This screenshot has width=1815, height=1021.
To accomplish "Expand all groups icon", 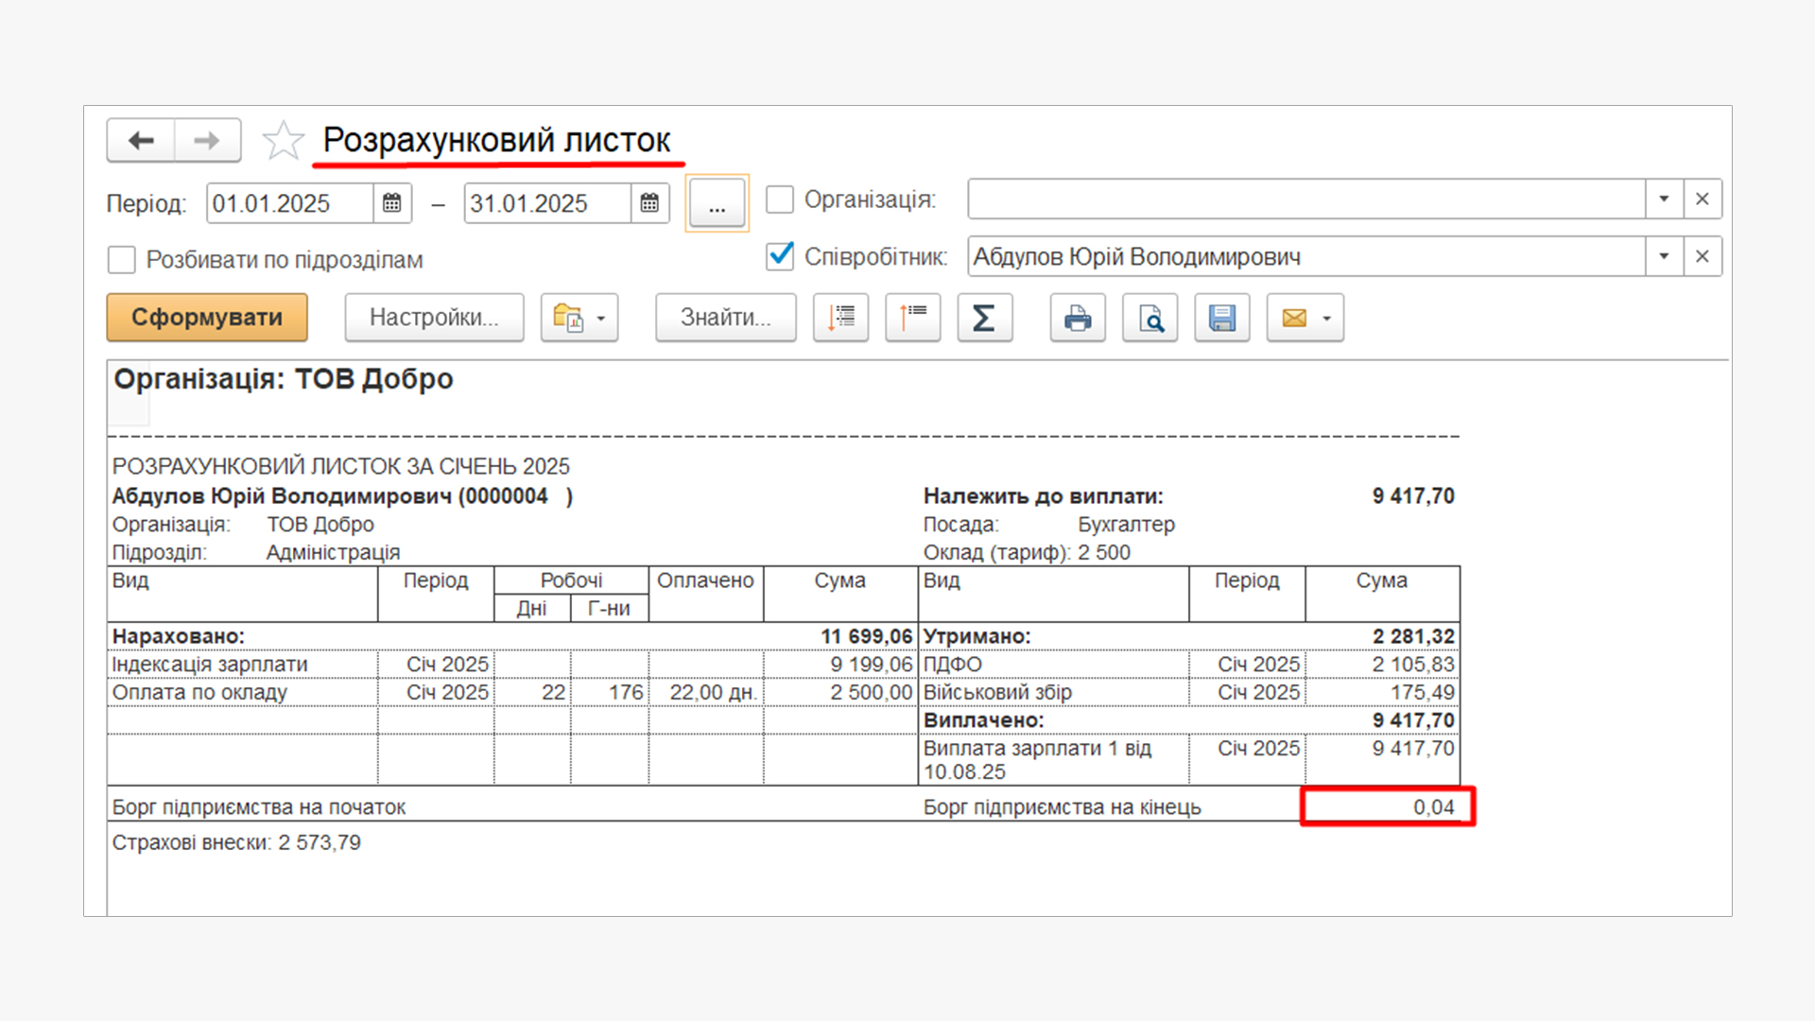I will pos(840,318).
